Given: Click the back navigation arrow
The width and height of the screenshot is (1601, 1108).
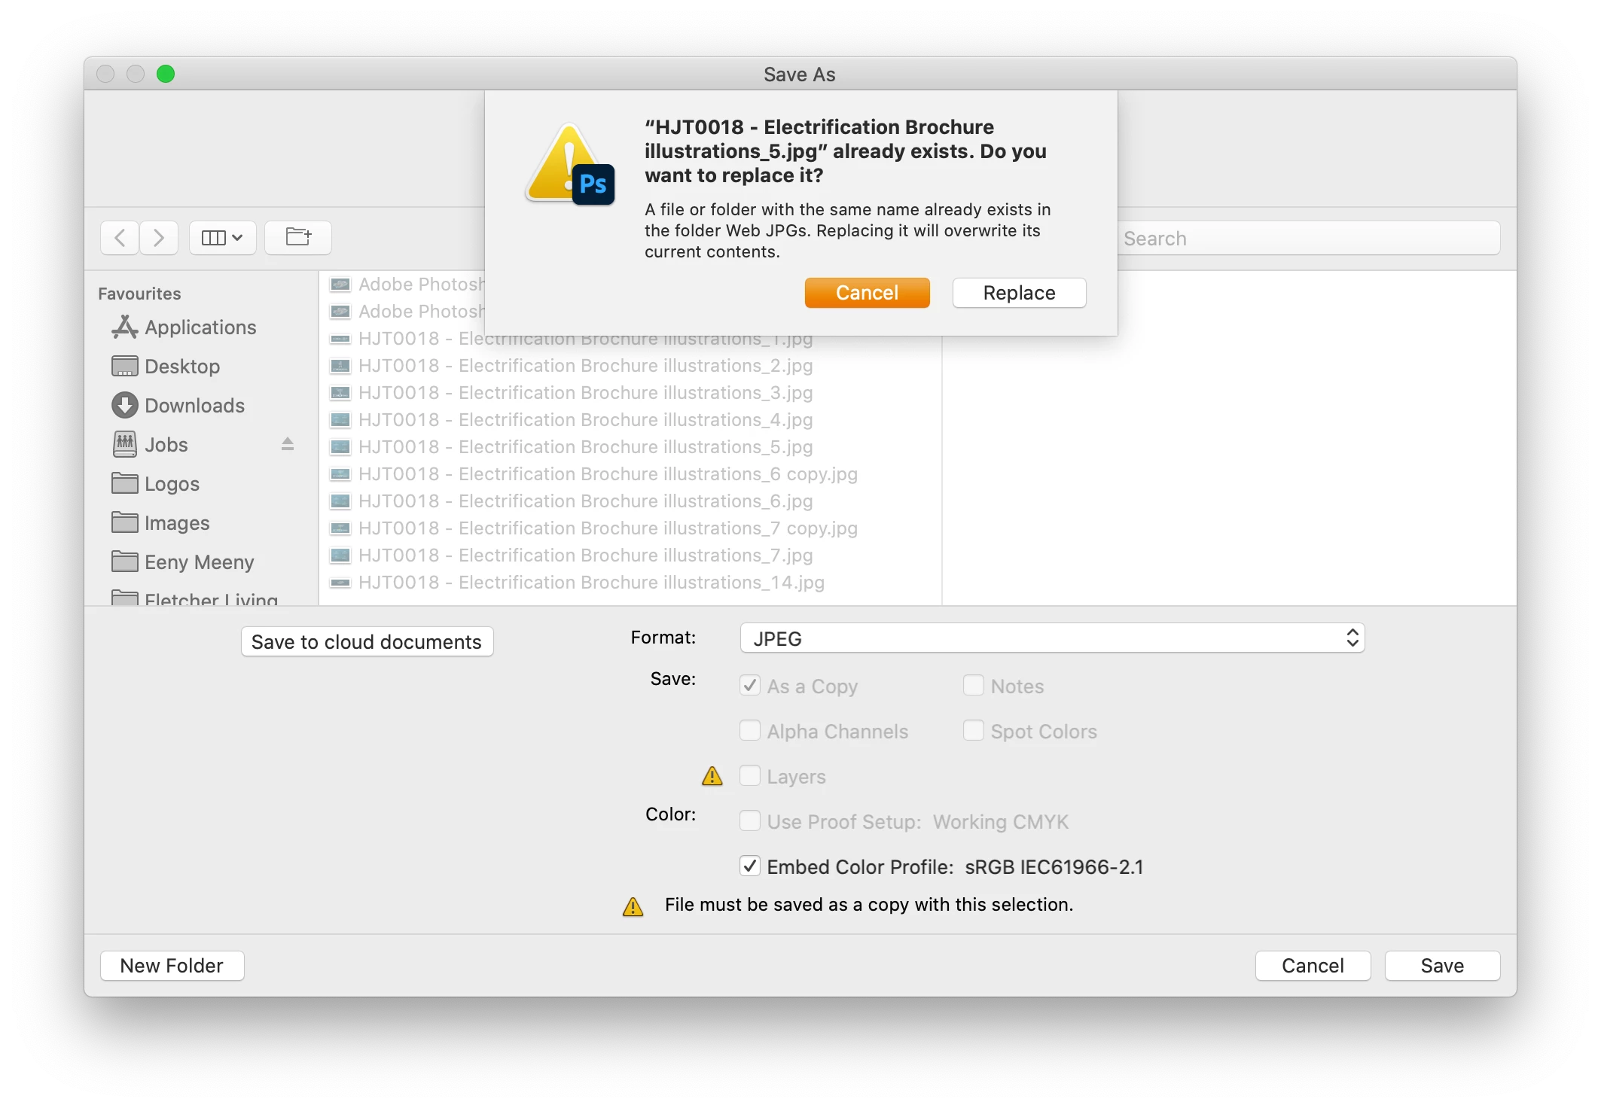Looking at the screenshot, I should (x=120, y=238).
